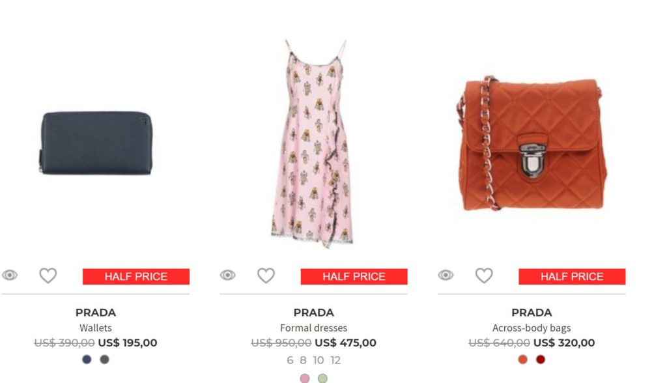Screen dimensions: 667x383
Task: Open the pink floral dress product image
Action: click(x=313, y=142)
